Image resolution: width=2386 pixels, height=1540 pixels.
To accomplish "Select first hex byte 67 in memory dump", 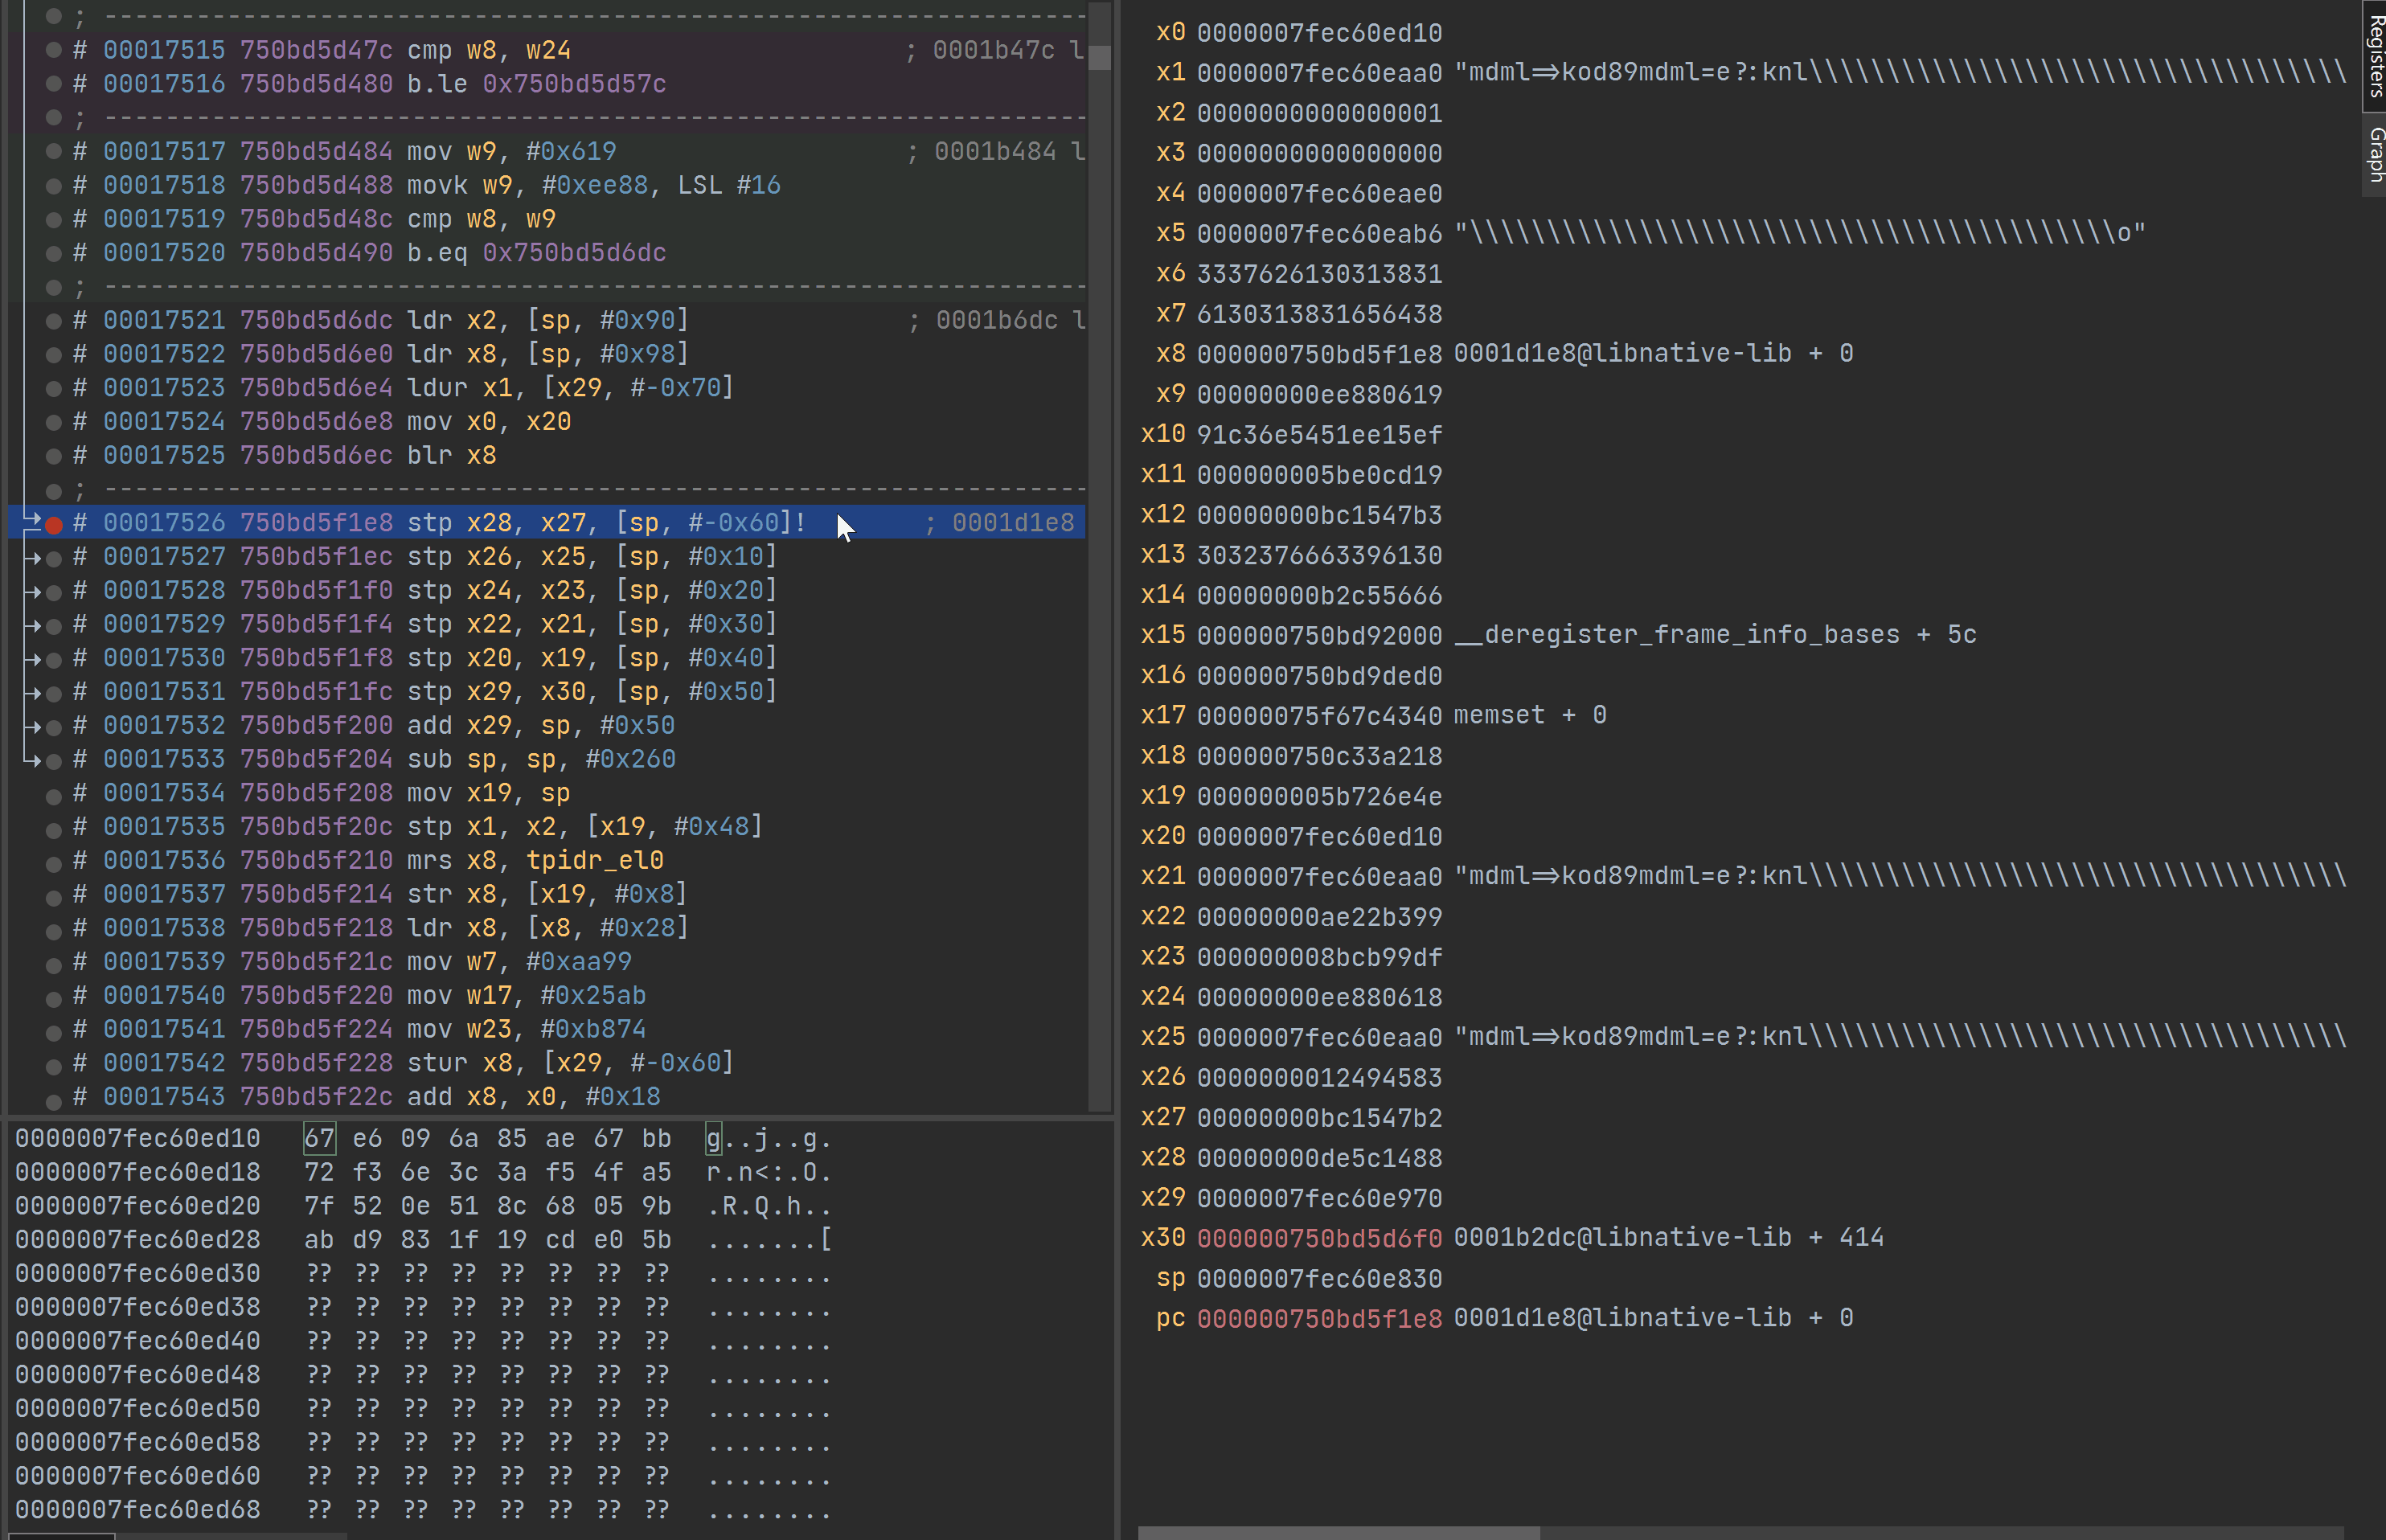I will [319, 1139].
